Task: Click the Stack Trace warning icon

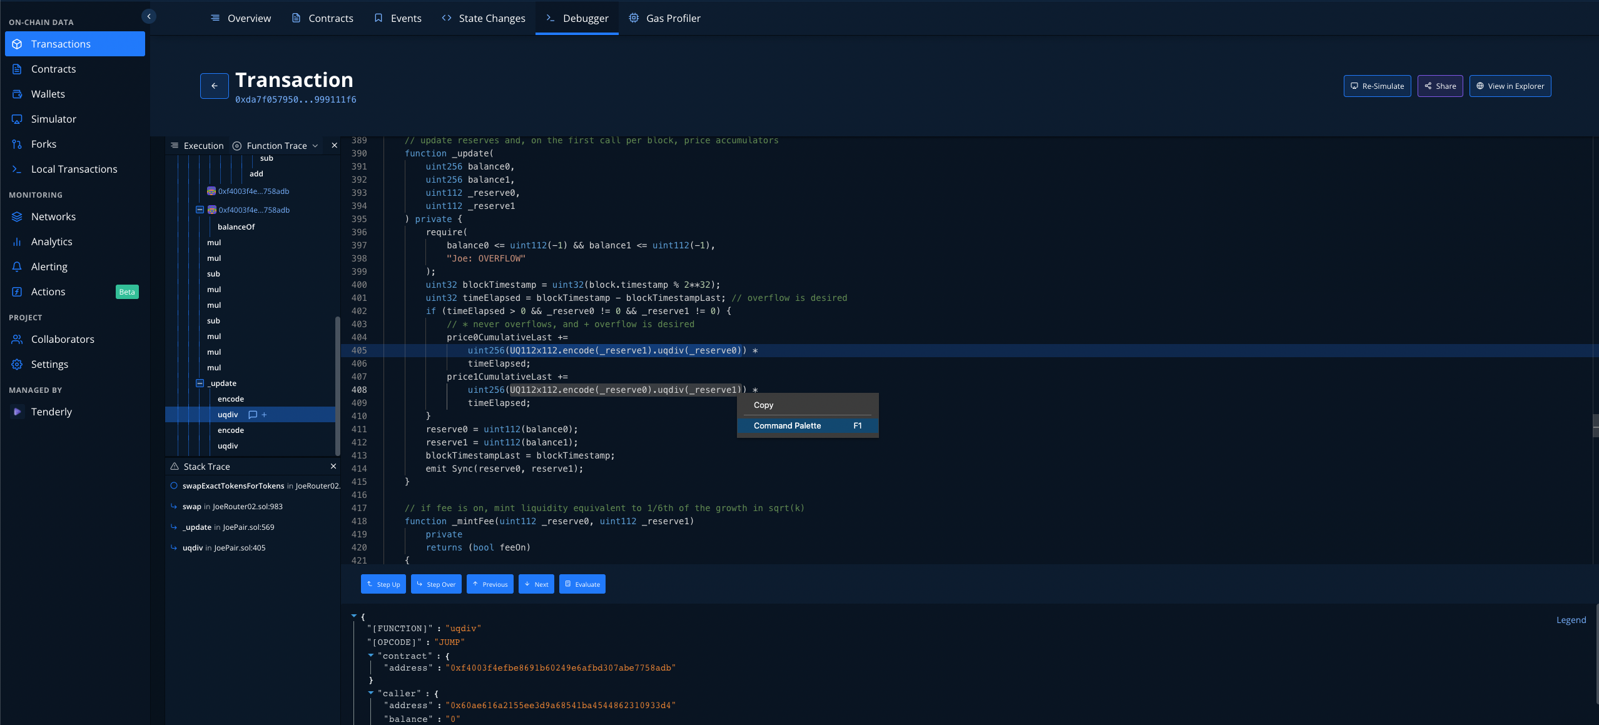Action: [x=175, y=466]
